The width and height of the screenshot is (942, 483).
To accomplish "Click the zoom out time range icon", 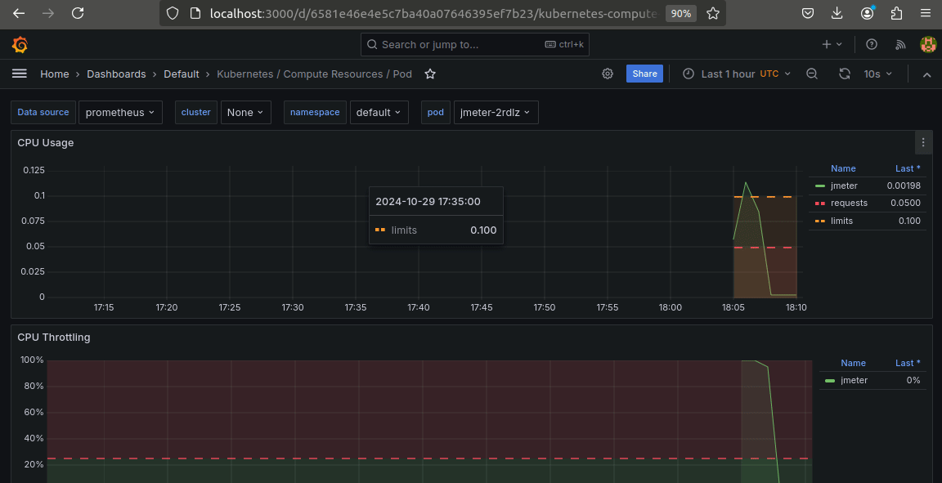I will coord(812,74).
